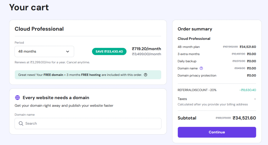Click the green SAVE ₹133,430.40 badge
Image resolution: width=268 pixels, height=145 pixels.
109,52
